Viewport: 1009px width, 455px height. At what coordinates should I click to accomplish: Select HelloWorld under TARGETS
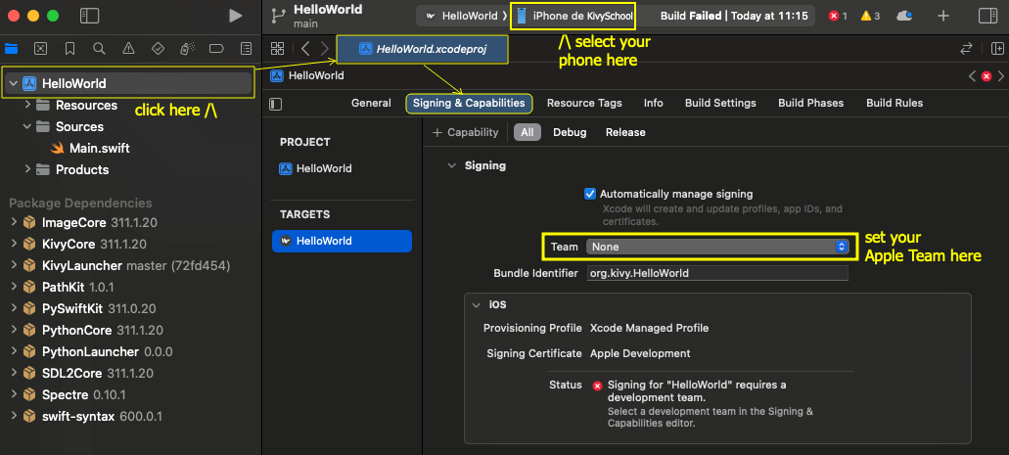coord(342,241)
